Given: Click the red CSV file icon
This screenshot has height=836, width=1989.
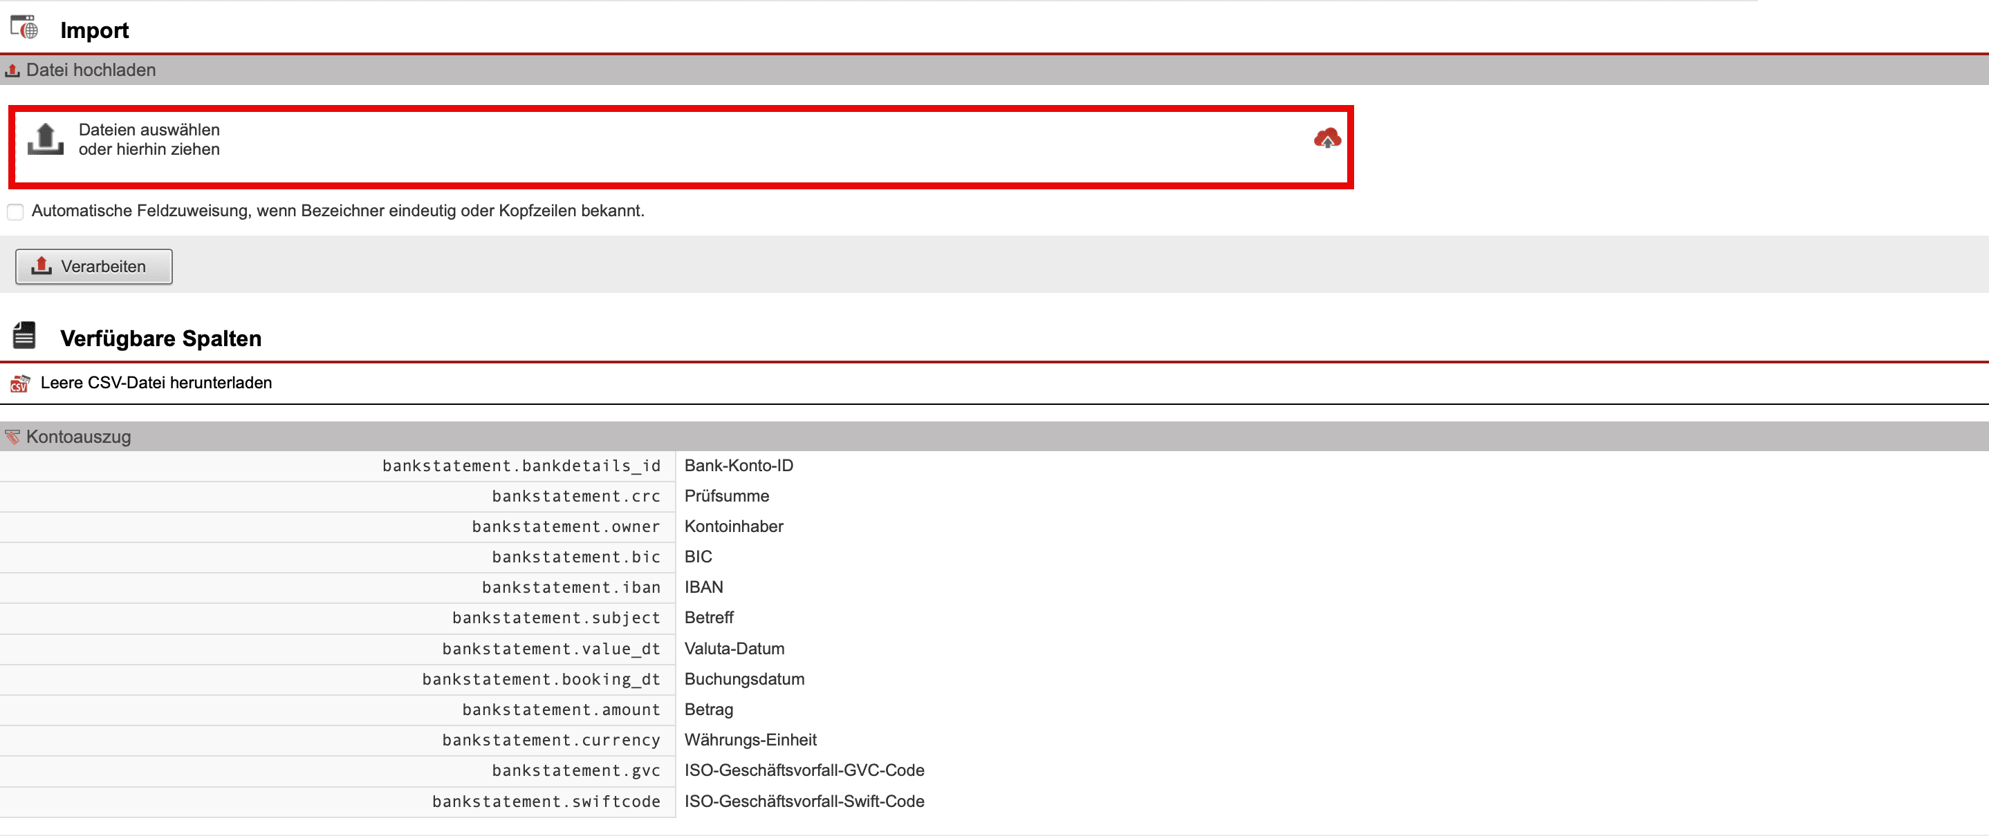Looking at the screenshot, I should [19, 383].
